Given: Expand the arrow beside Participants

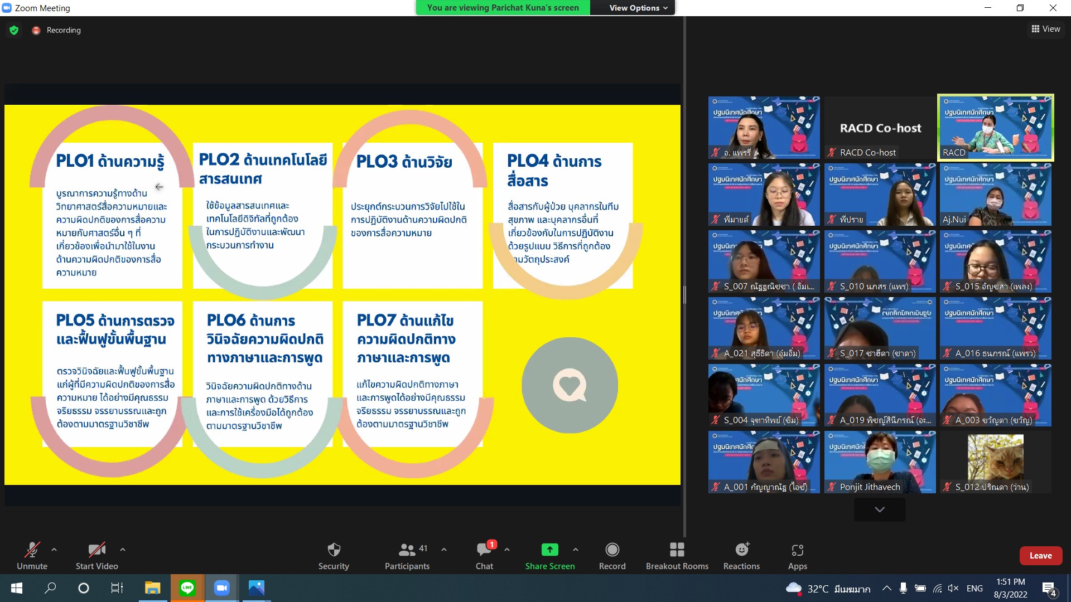Looking at the screenshot, I should [x=444, y=550].
